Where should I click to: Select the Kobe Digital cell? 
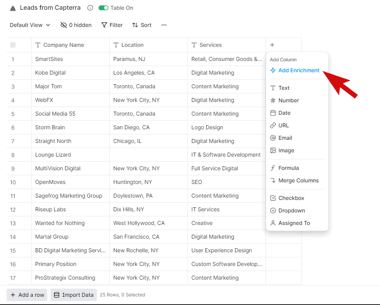[71, 73]
